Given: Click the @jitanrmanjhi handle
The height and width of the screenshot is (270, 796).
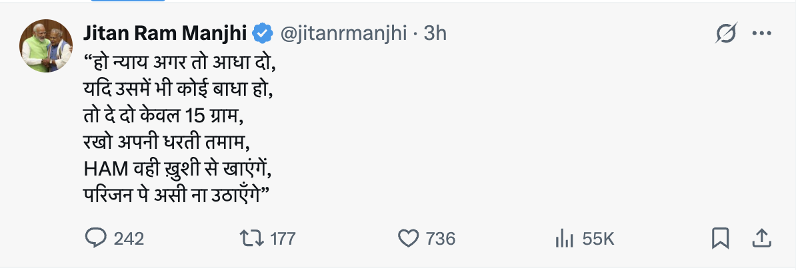Looking at the screenshot, I should [x=343, y=33].
